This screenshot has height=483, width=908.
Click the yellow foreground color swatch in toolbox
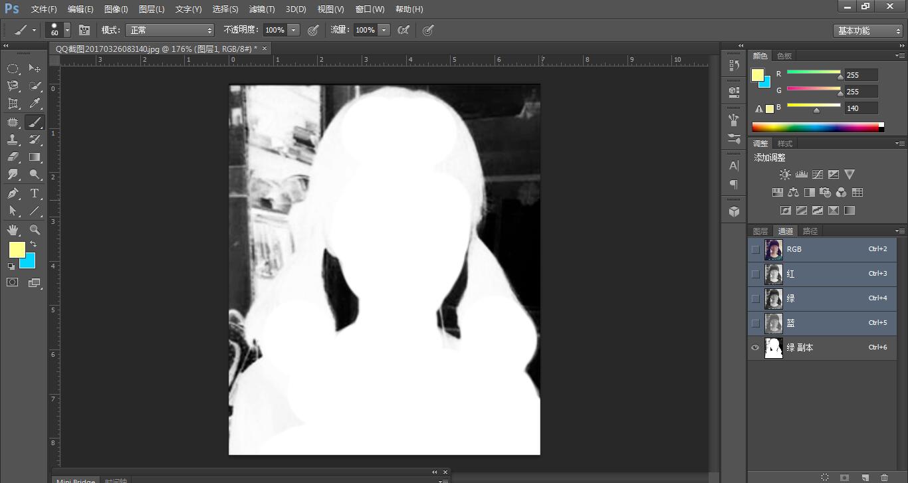click(x=16, y=249)
